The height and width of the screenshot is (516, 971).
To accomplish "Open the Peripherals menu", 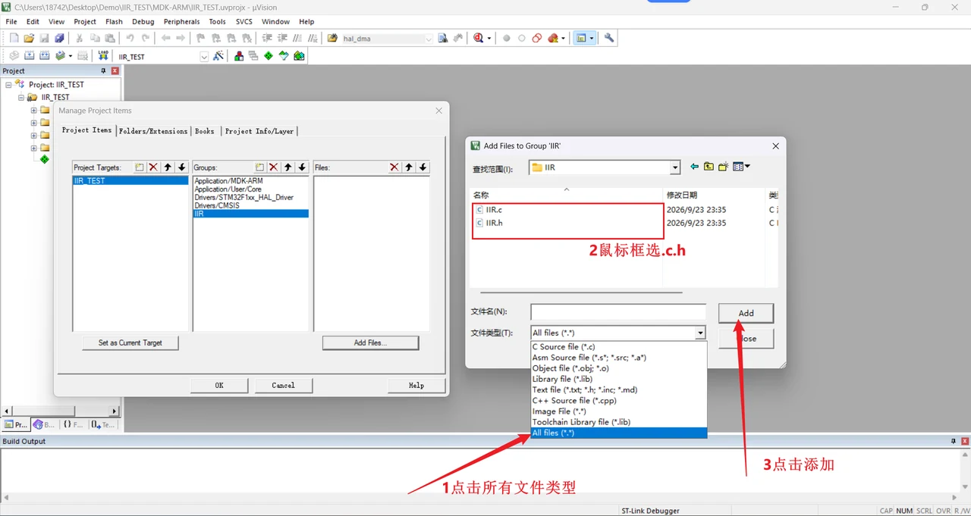I will 181,22.
